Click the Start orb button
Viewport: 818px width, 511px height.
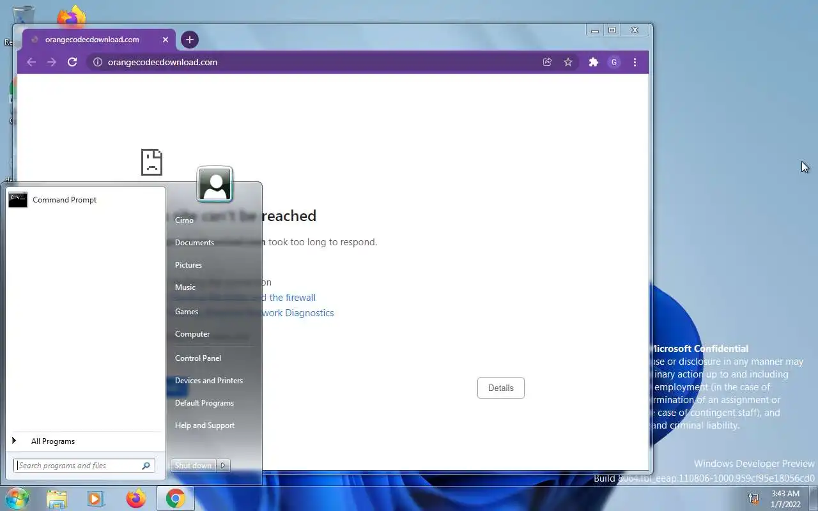pos(17,498)
